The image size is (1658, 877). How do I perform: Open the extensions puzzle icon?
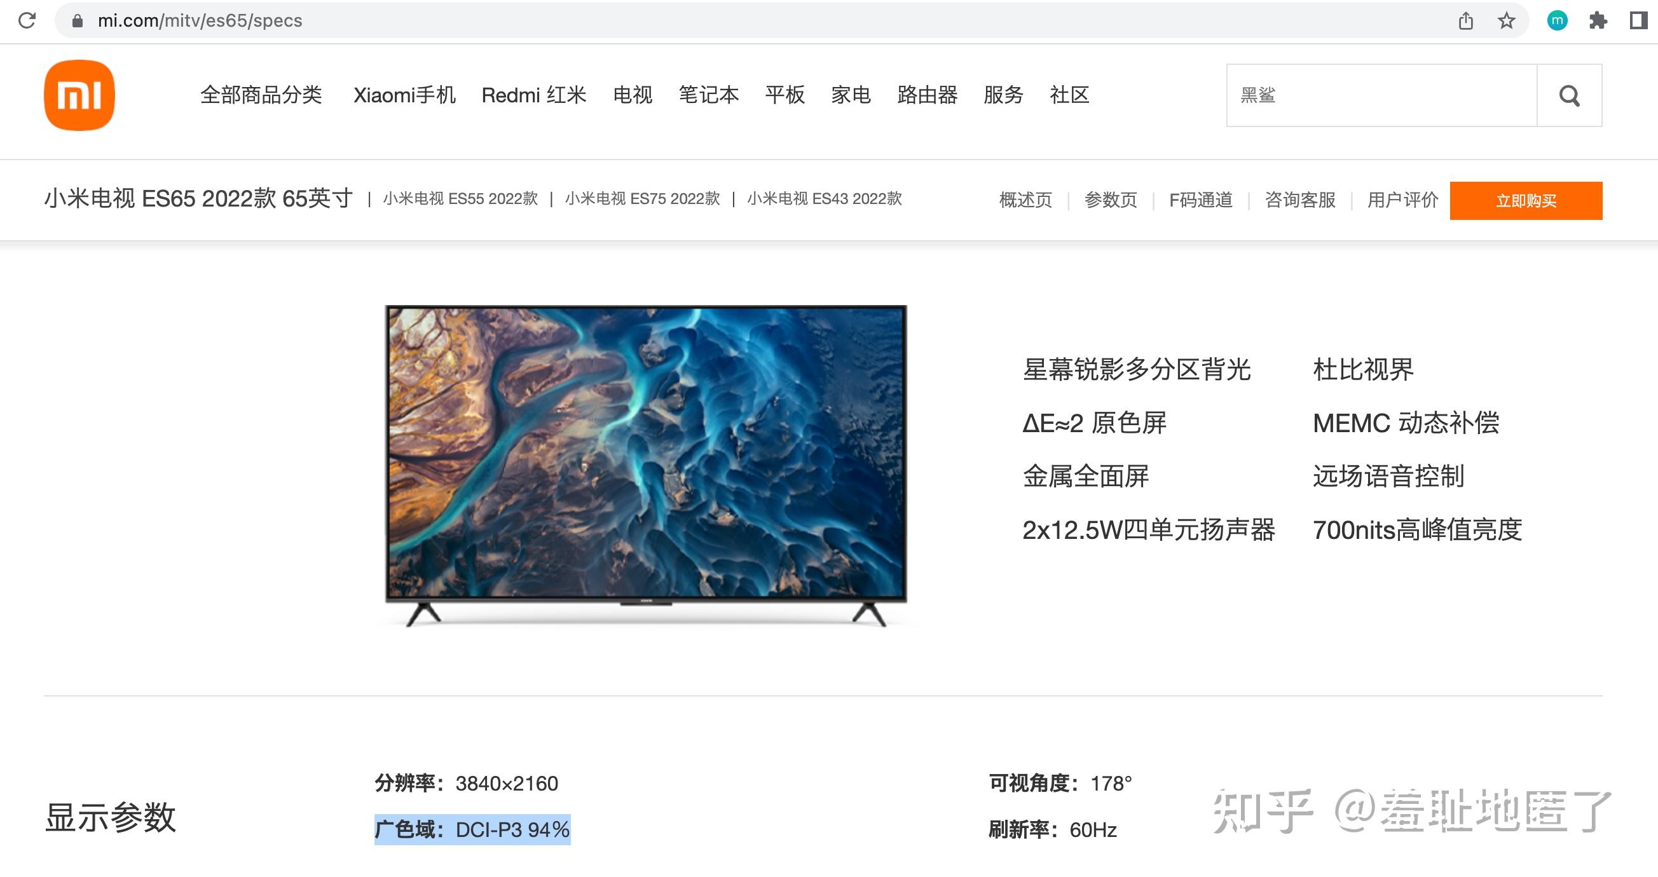(x=1598, y=20)
